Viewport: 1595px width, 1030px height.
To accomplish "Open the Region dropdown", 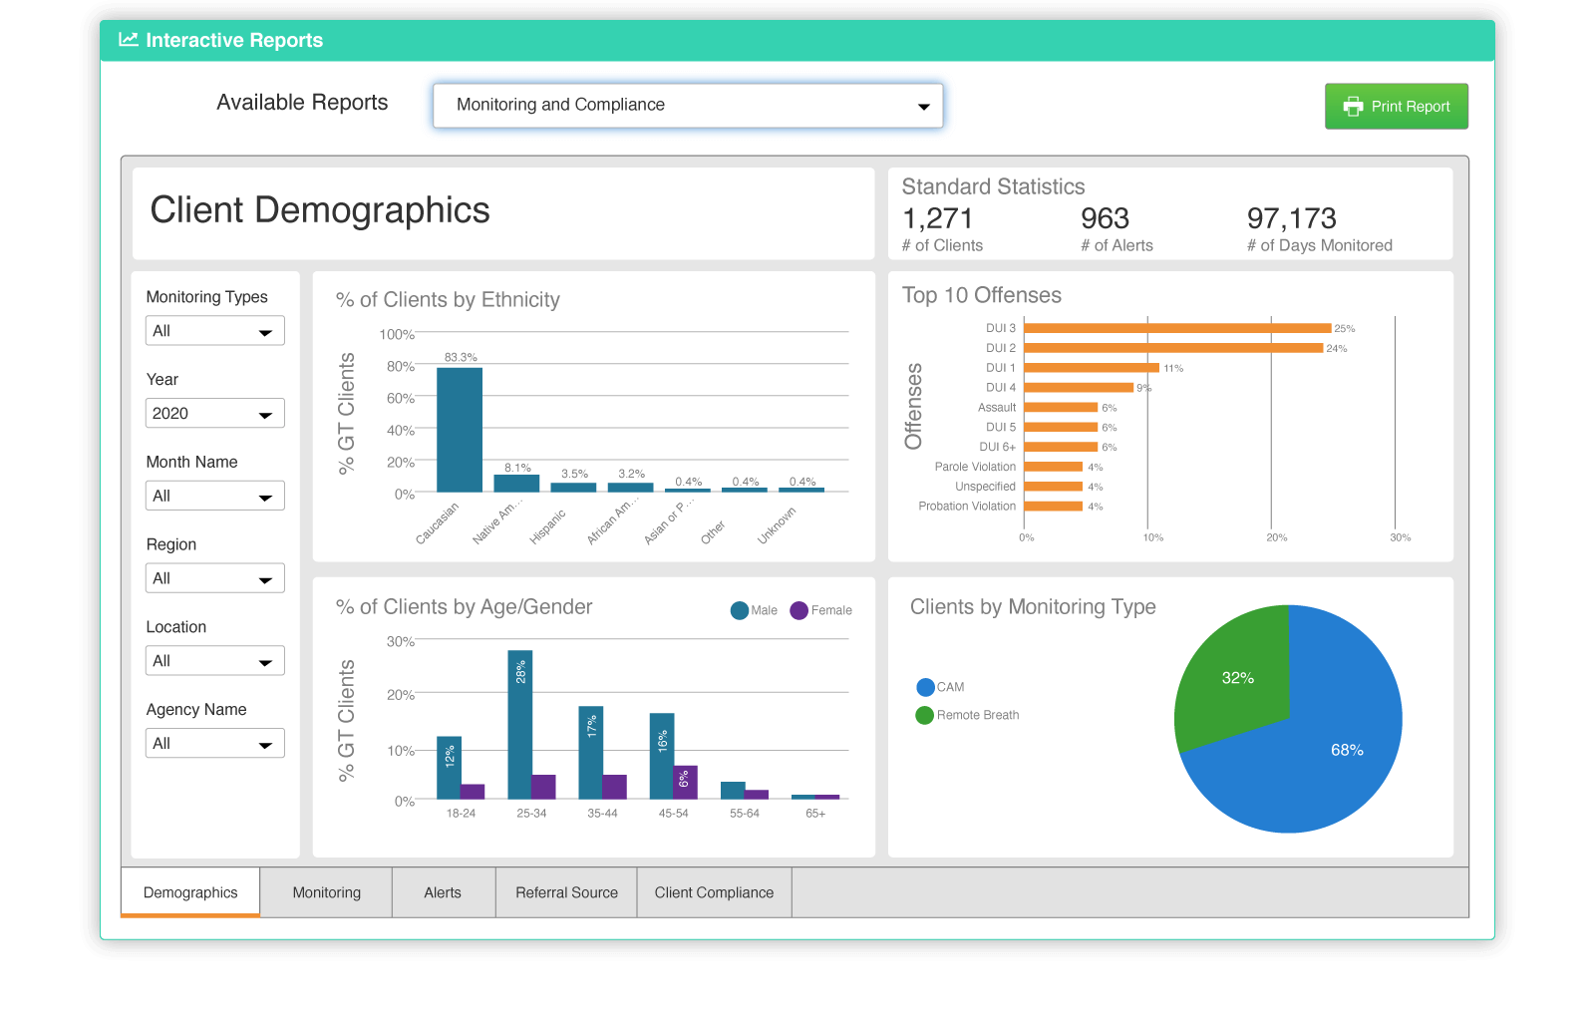I will (x=215, y=578).
